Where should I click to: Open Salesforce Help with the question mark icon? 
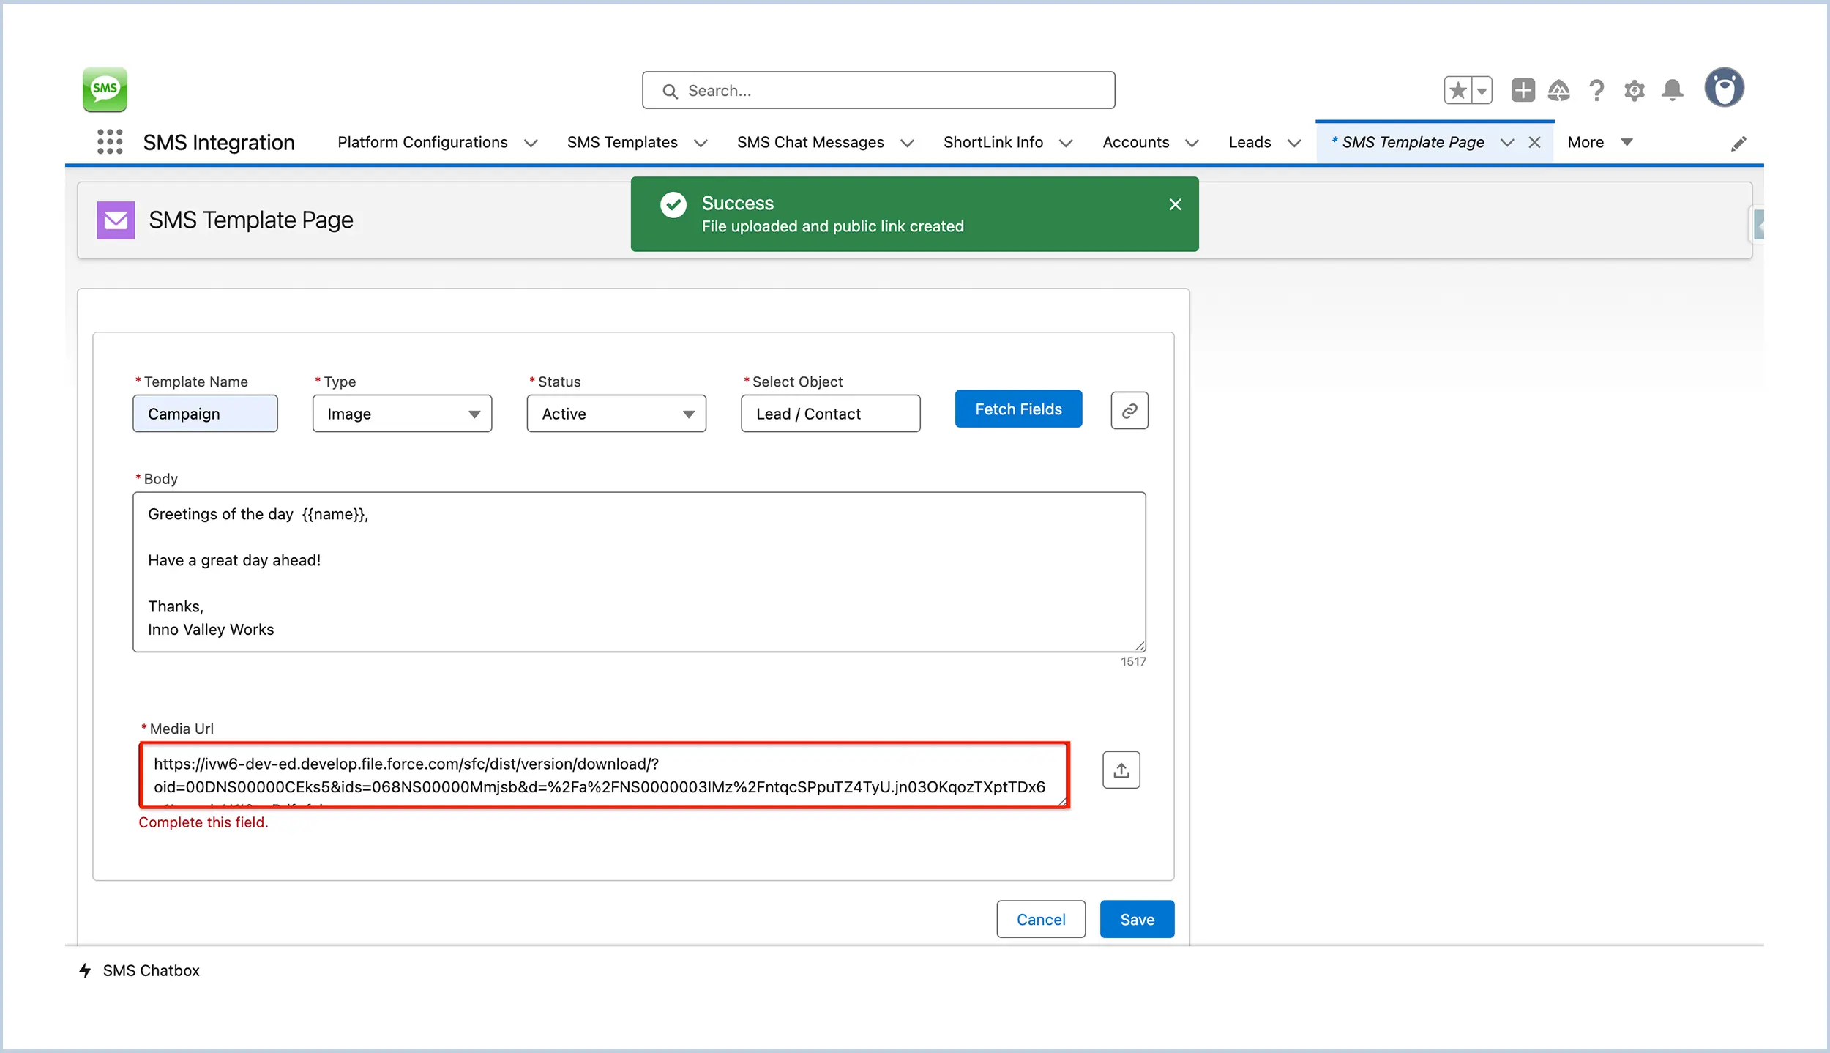1597,90
